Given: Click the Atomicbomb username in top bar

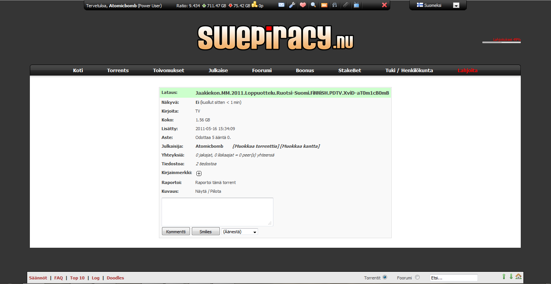Looking at the screenshot, I should [123, 6].
